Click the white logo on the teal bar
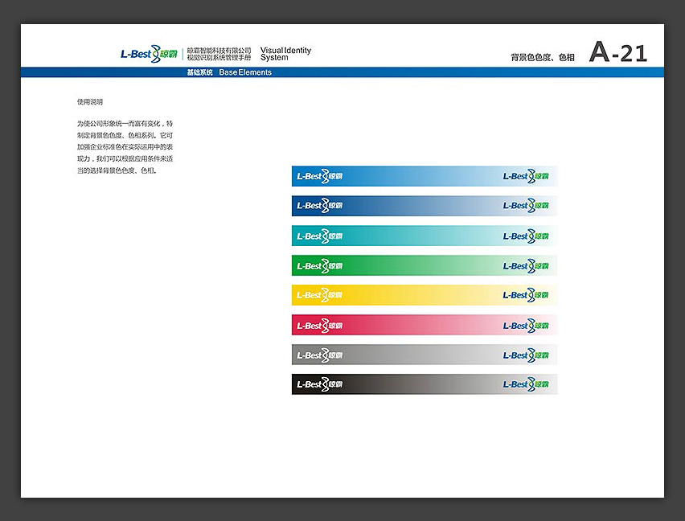 coord(319,236)
